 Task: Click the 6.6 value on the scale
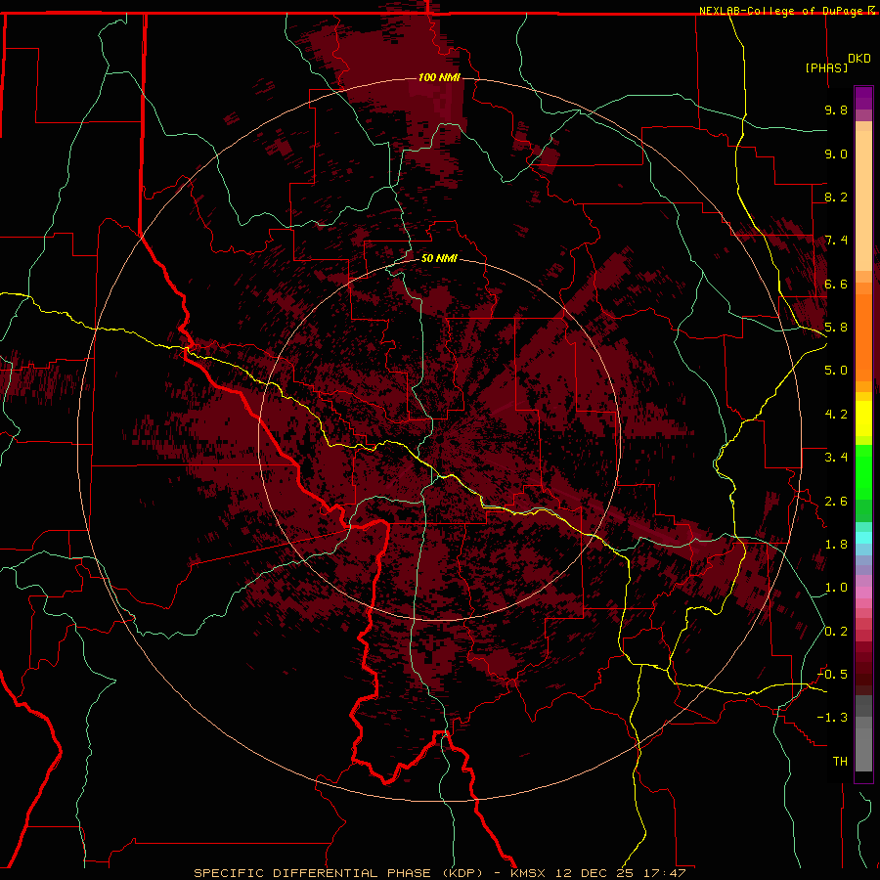[x=836, y=284]
